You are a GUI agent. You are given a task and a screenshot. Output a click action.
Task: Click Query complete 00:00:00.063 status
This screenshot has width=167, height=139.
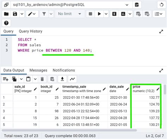[70, 136]
